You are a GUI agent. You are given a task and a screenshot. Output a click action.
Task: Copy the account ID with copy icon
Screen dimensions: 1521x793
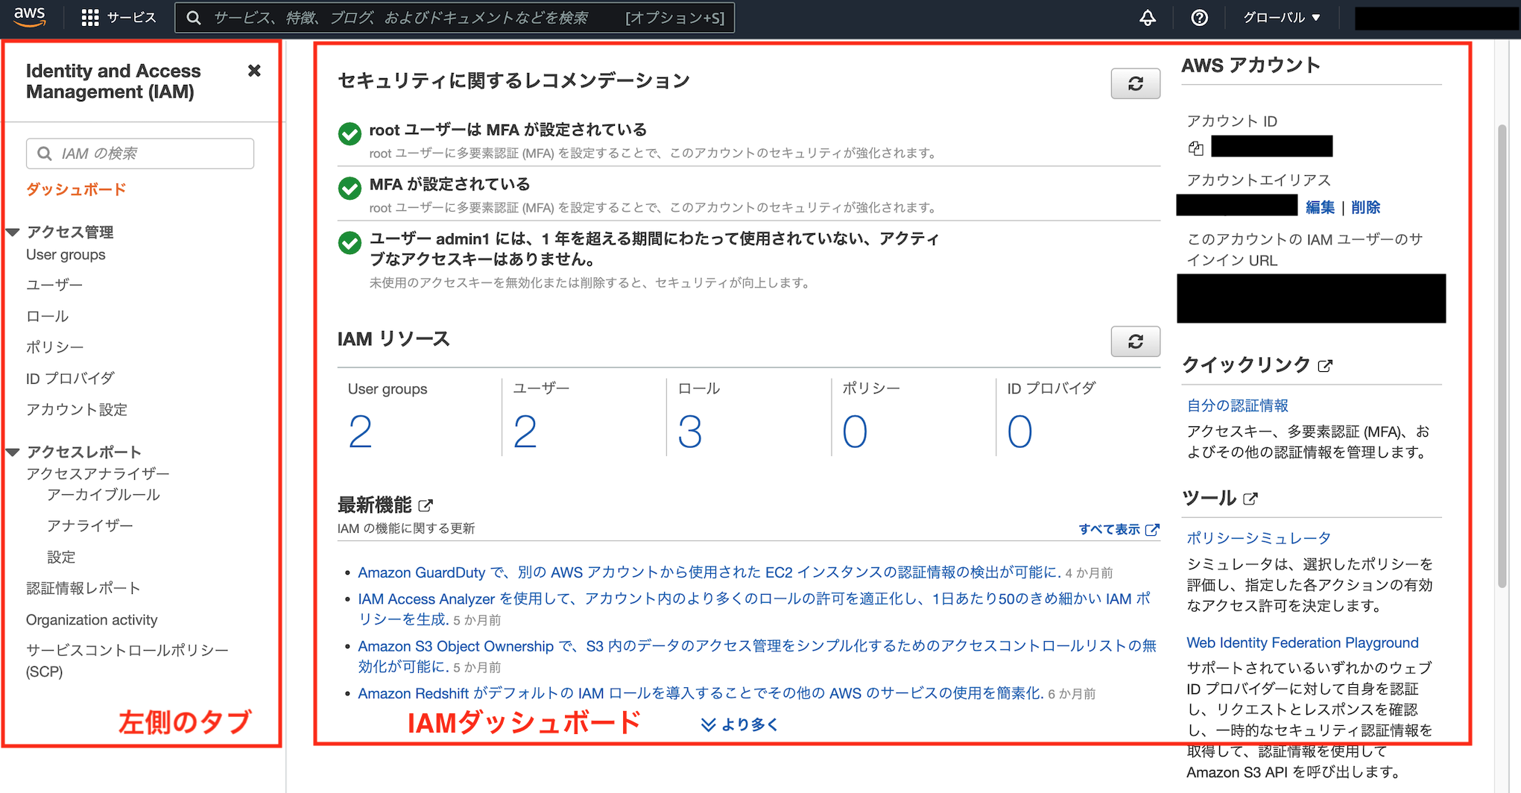tap(1196, 148)
